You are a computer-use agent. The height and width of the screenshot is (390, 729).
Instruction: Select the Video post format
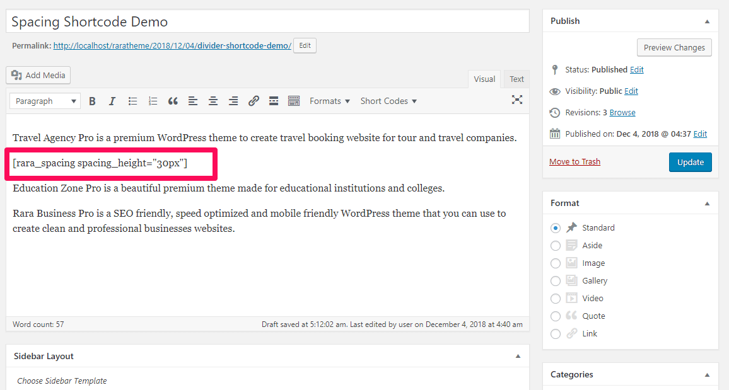(556, 299)
